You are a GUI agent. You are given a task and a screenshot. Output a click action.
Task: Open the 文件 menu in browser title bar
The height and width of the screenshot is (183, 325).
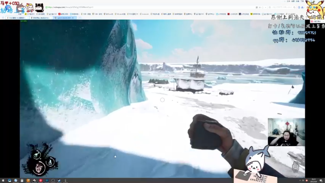pos(288,1)
